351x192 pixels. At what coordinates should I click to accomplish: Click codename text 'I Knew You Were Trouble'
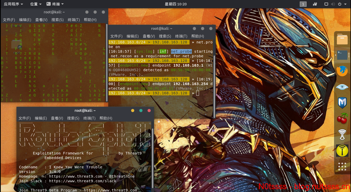[76, 167]
